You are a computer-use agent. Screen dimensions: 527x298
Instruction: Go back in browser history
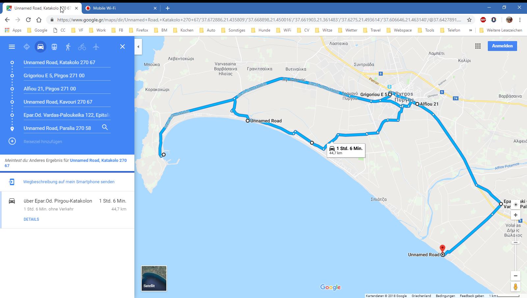point(7,20)
